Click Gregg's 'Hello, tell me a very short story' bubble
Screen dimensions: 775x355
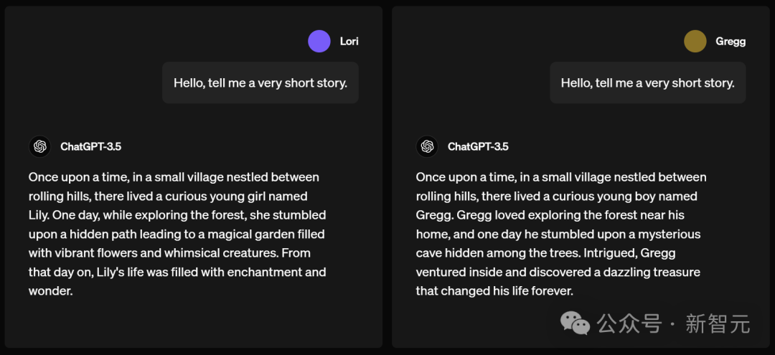click(647, 82)
